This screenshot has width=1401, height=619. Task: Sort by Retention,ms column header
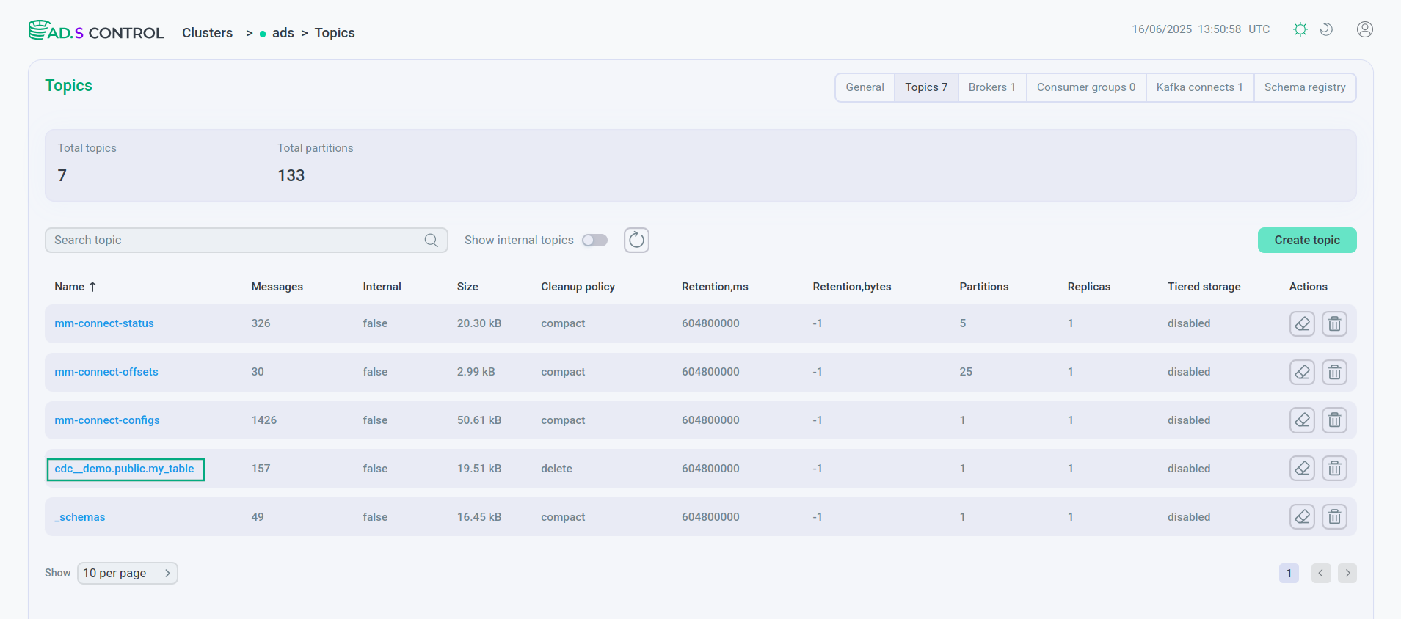pos(715,287)
